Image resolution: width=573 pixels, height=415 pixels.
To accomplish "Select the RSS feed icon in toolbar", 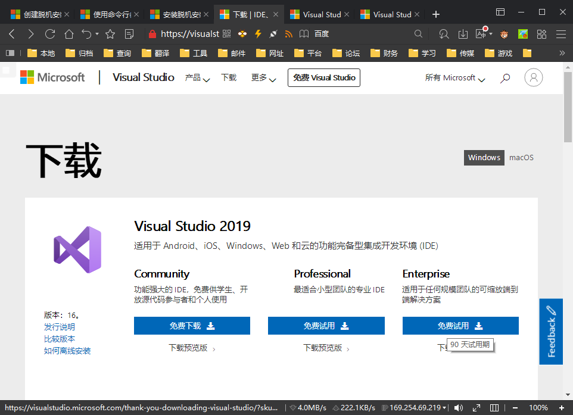I will [288, 33].
